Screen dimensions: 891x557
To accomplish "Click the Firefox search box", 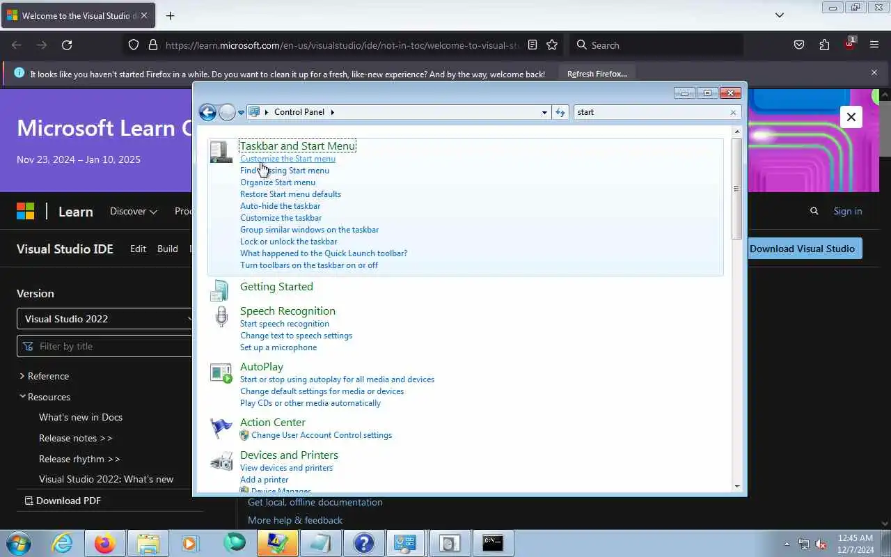I will click(656, 45).
